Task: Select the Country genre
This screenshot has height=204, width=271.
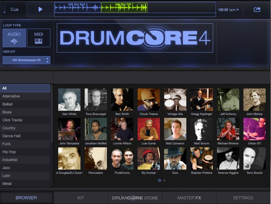Action: (25, 128)
